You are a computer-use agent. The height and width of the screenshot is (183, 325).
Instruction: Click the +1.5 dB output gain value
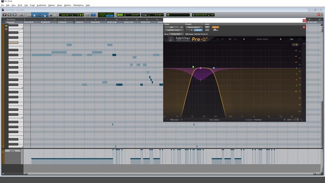coord(296,120)
